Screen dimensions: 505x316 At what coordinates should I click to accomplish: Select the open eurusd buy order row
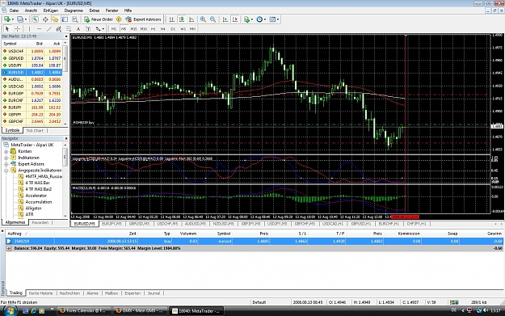click(255, 242)
